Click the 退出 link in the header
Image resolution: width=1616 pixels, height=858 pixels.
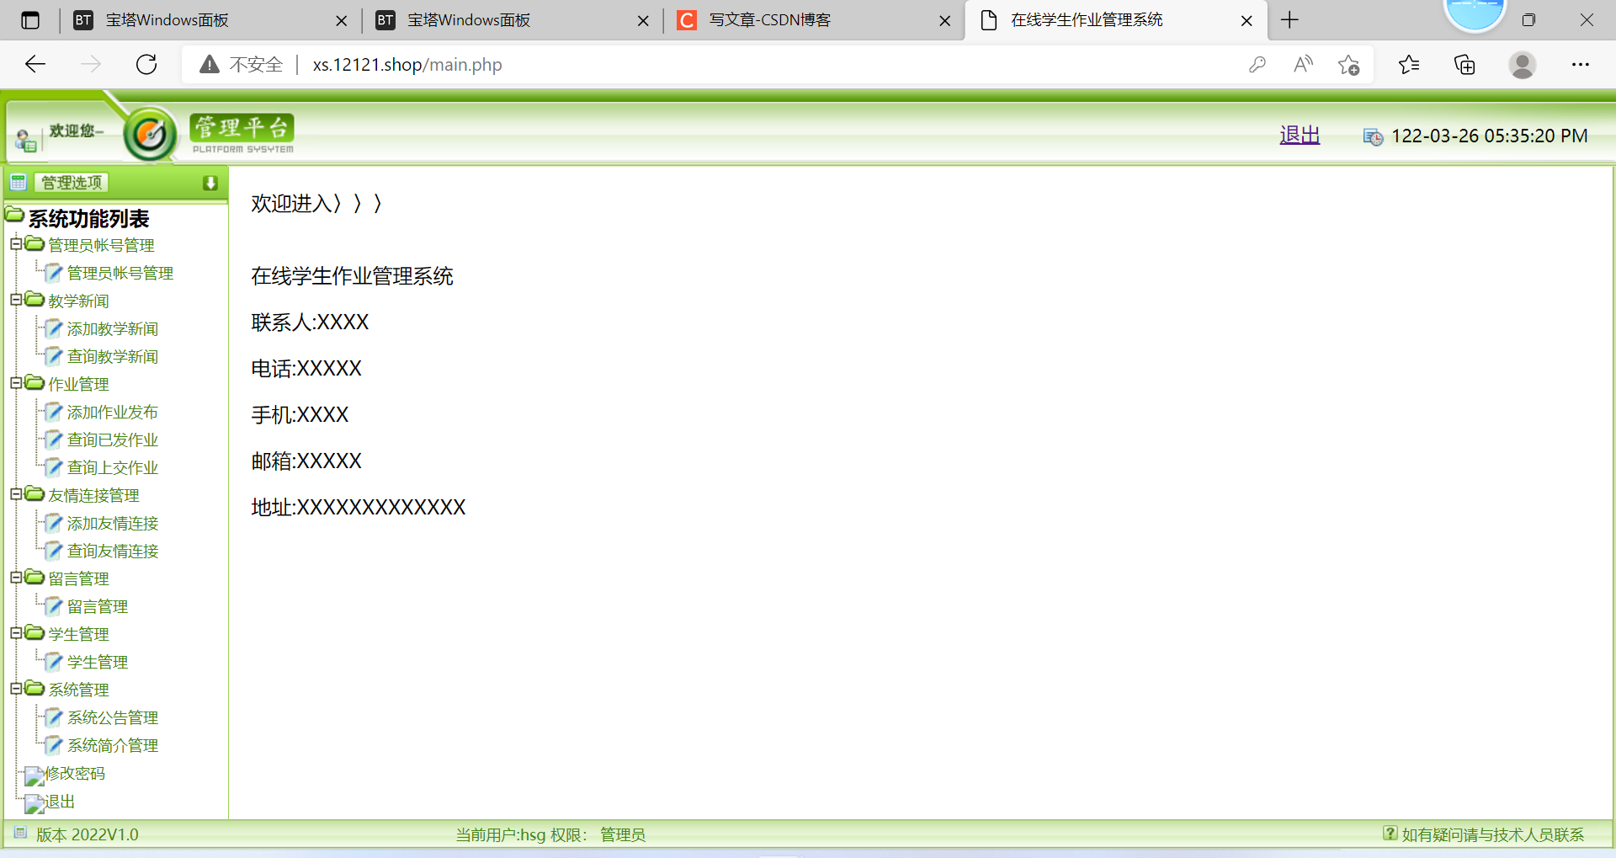tap(1300, 135)
